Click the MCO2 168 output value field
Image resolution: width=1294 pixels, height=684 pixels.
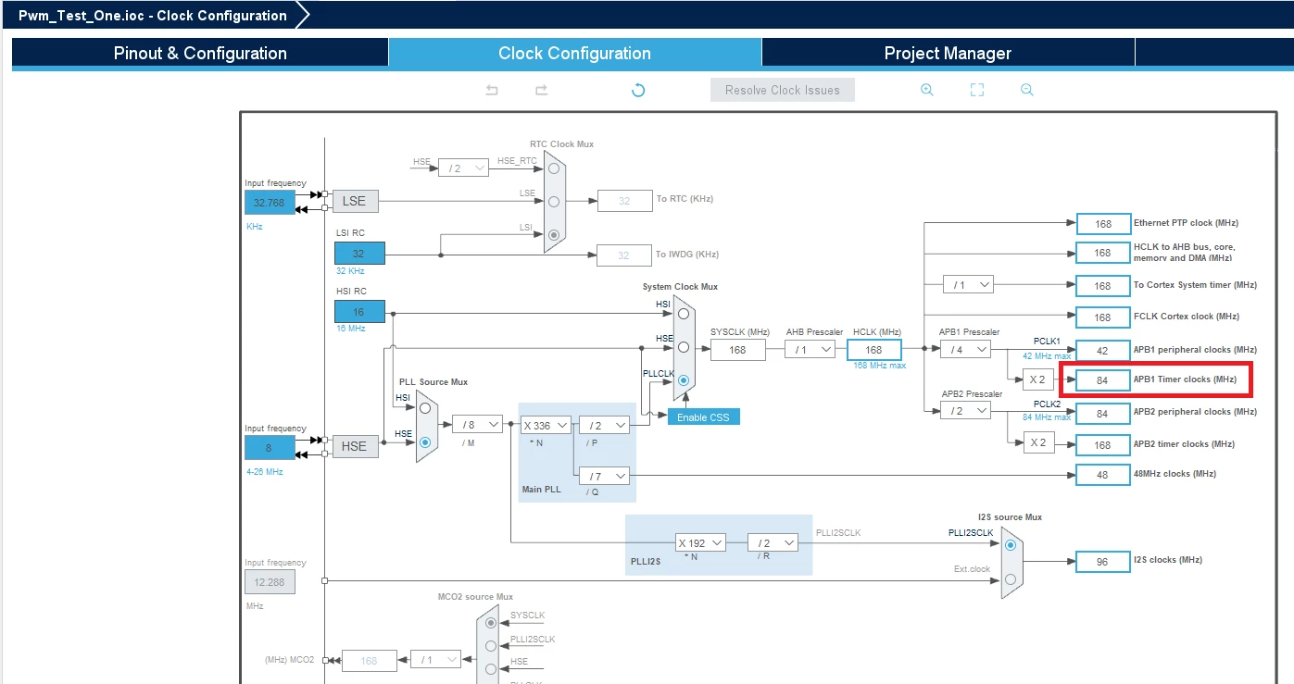pos(369,661)
